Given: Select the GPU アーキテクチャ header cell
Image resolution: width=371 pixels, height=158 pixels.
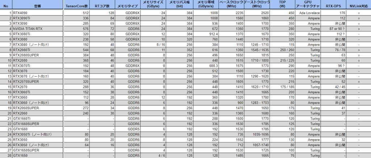Looking at the screenshot, I should 308,5.
